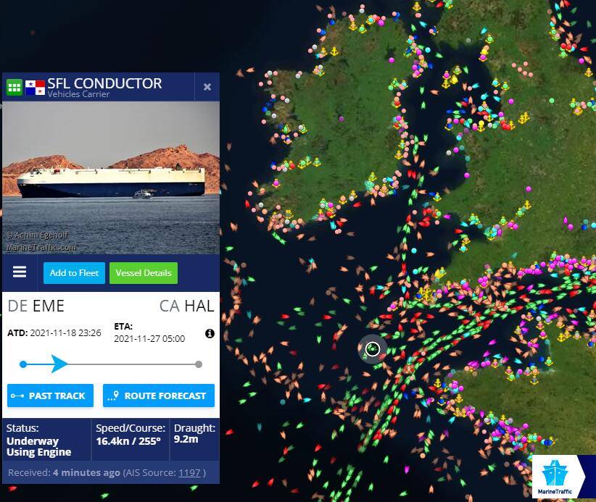The height and width of the screenshot is (502, 596).
Task: Click the destination port CA HAL
Action: 186,306
